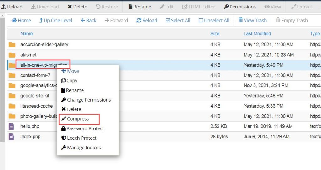Viewport: 321px width, 170px height.
Task: Open View Trash bin icon
Action: click(x=240, y=20)
